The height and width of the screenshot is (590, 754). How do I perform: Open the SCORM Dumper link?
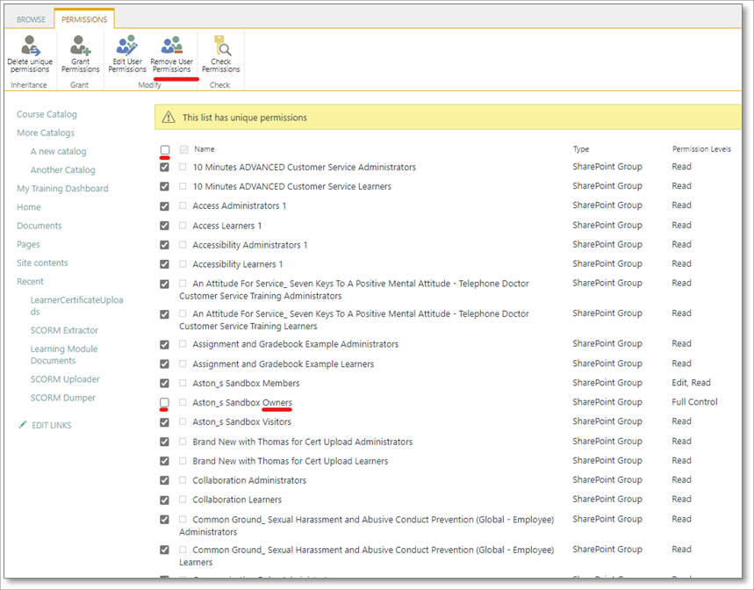point(62,398)
